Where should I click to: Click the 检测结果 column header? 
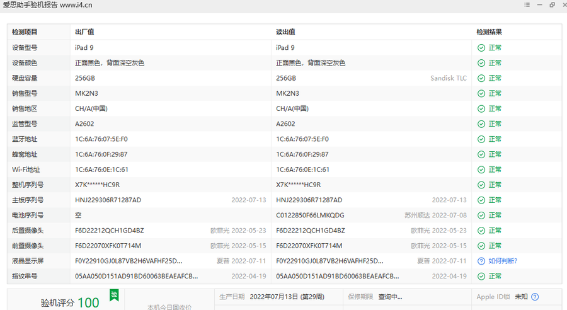(x=489, y=32)
